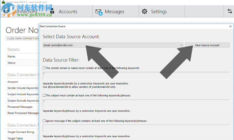Image resolution: width=234 pixels, height=140 pixels.
Task: Enable the sender keyword filter checkbox
Action: point(44,68)
